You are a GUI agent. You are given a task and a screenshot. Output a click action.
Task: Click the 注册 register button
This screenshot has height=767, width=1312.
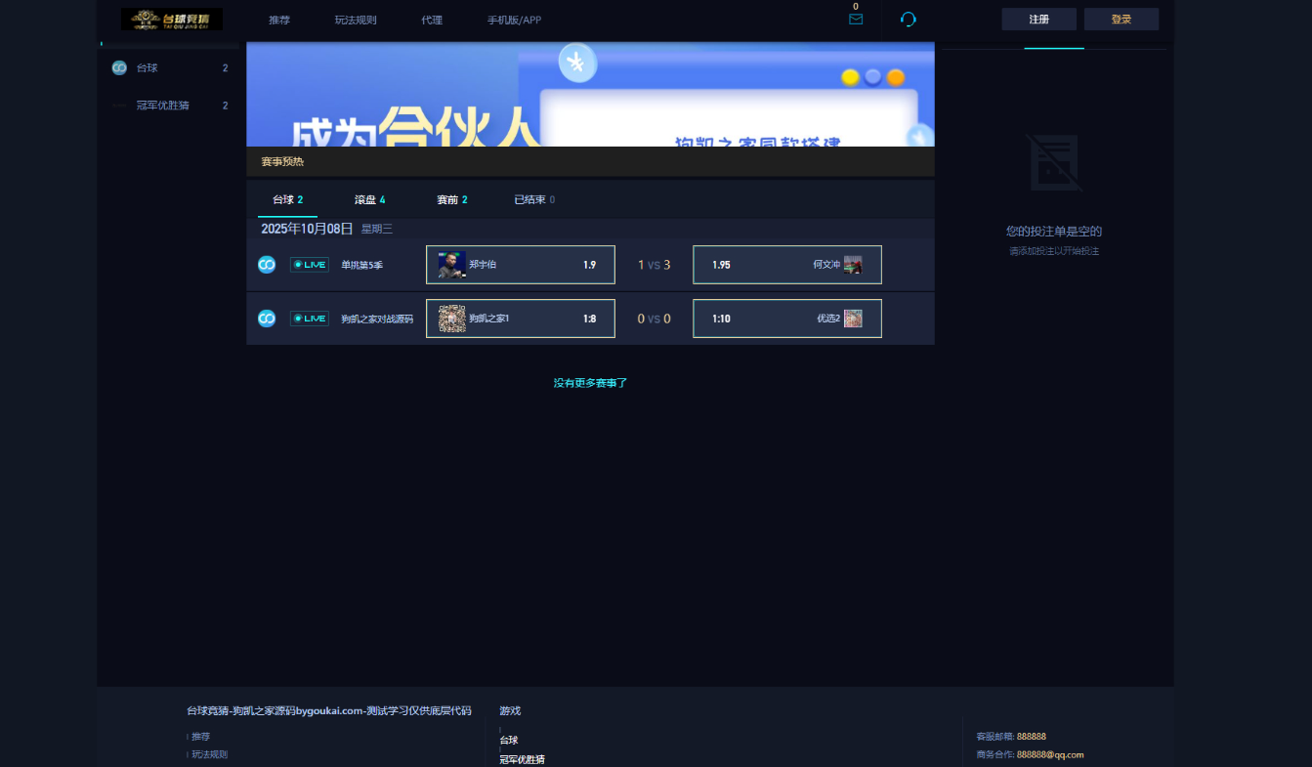coord(1038,20)
